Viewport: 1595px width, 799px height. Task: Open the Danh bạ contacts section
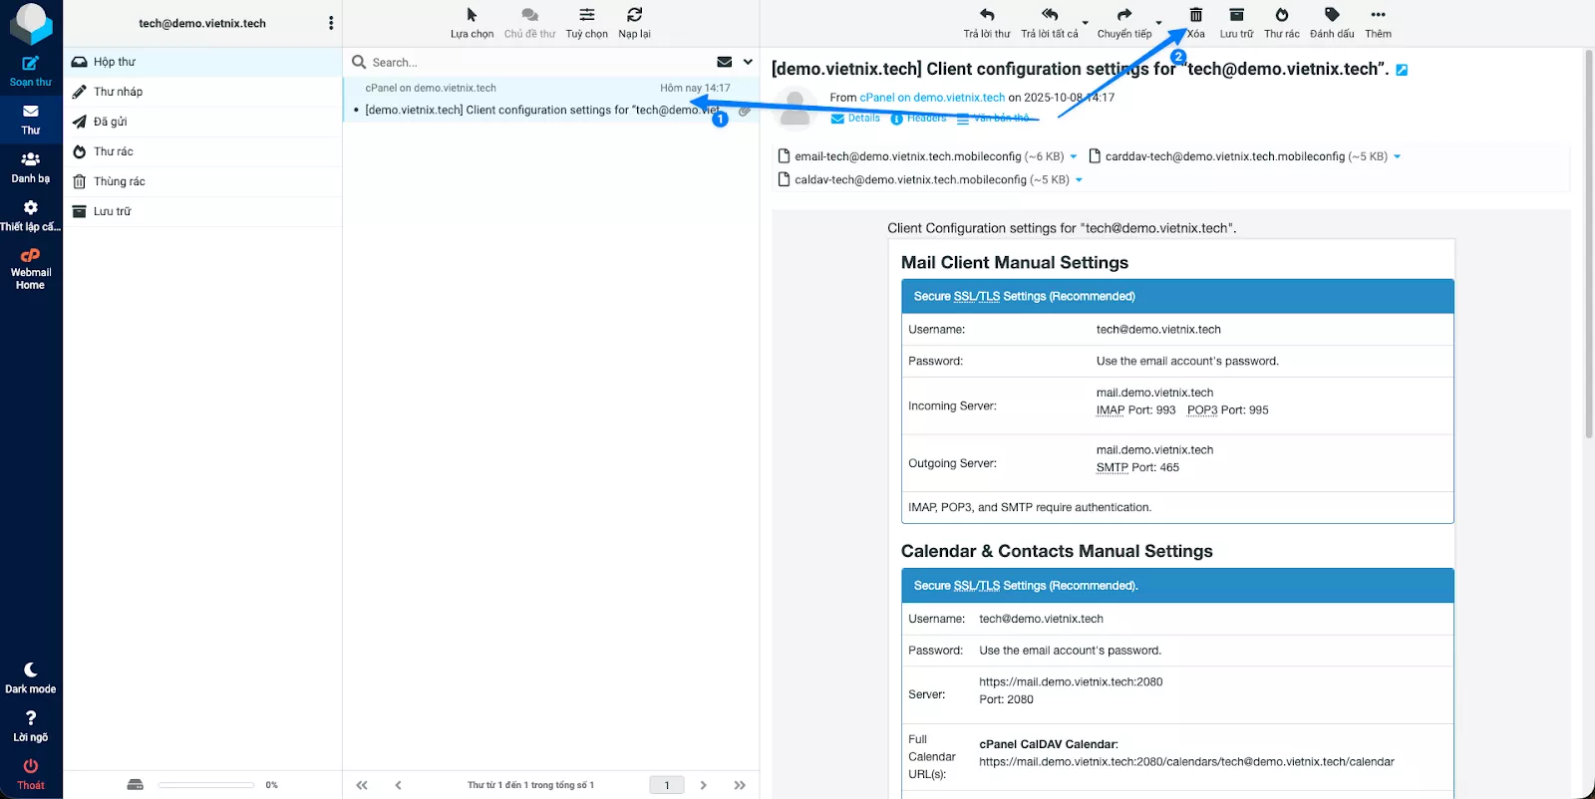coord(31,168)
